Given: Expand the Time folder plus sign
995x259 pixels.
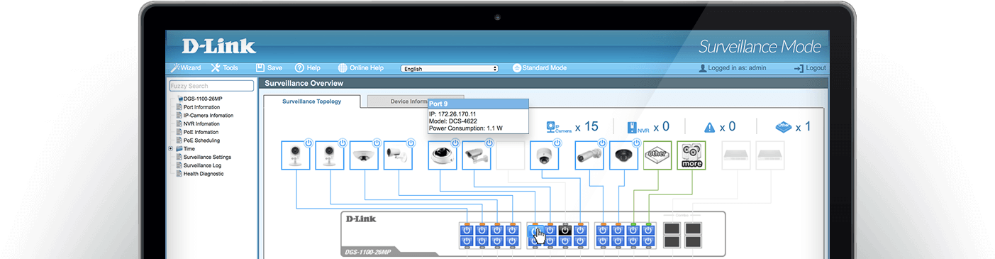Looking at the screenshot, I should click(170, 149).
